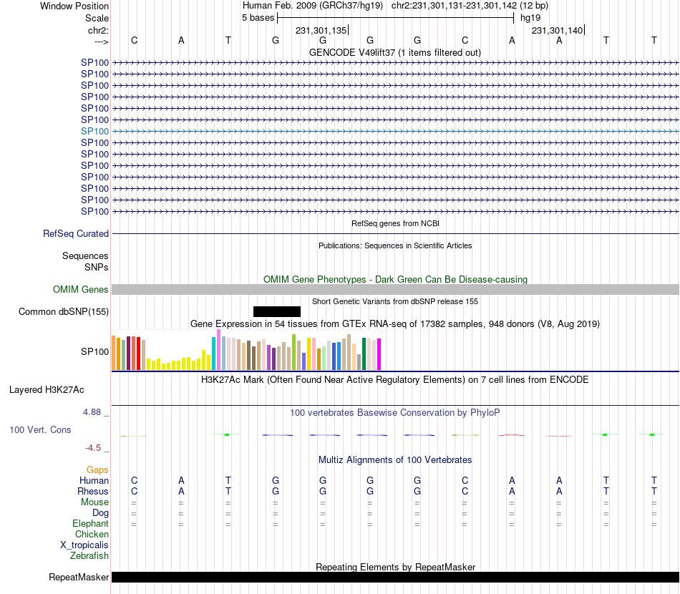The image size is (680, 594).
Task: Open the GTEx Gene Expression track title
Action: (x=395, y=324)
